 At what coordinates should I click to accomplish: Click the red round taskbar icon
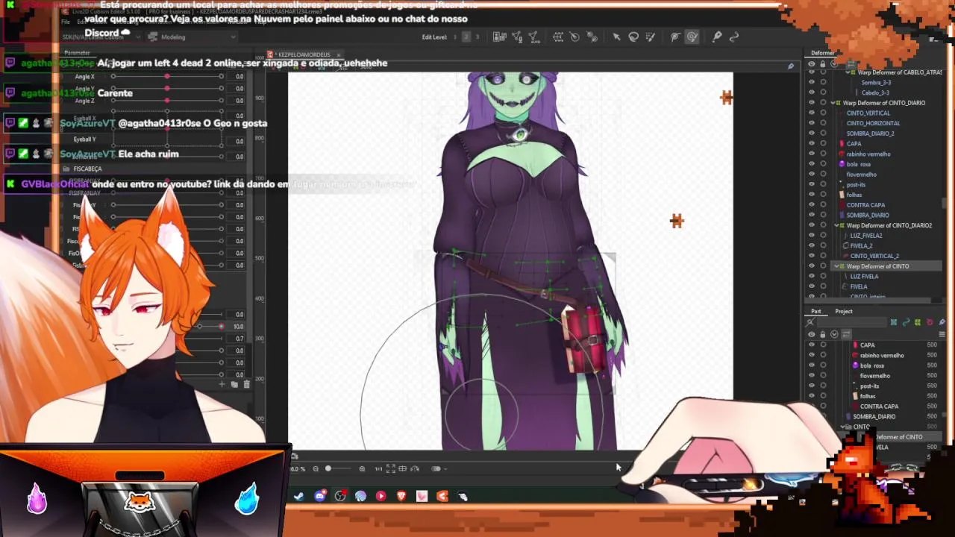(x=381, y=496)
